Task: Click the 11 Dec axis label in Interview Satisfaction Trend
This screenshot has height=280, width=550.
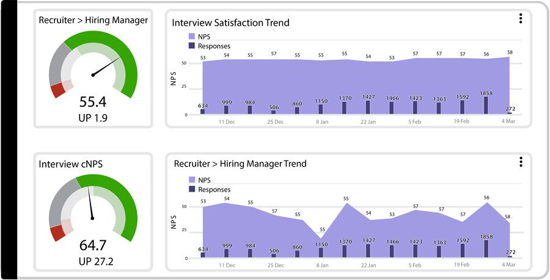Action: click(227, 122)
